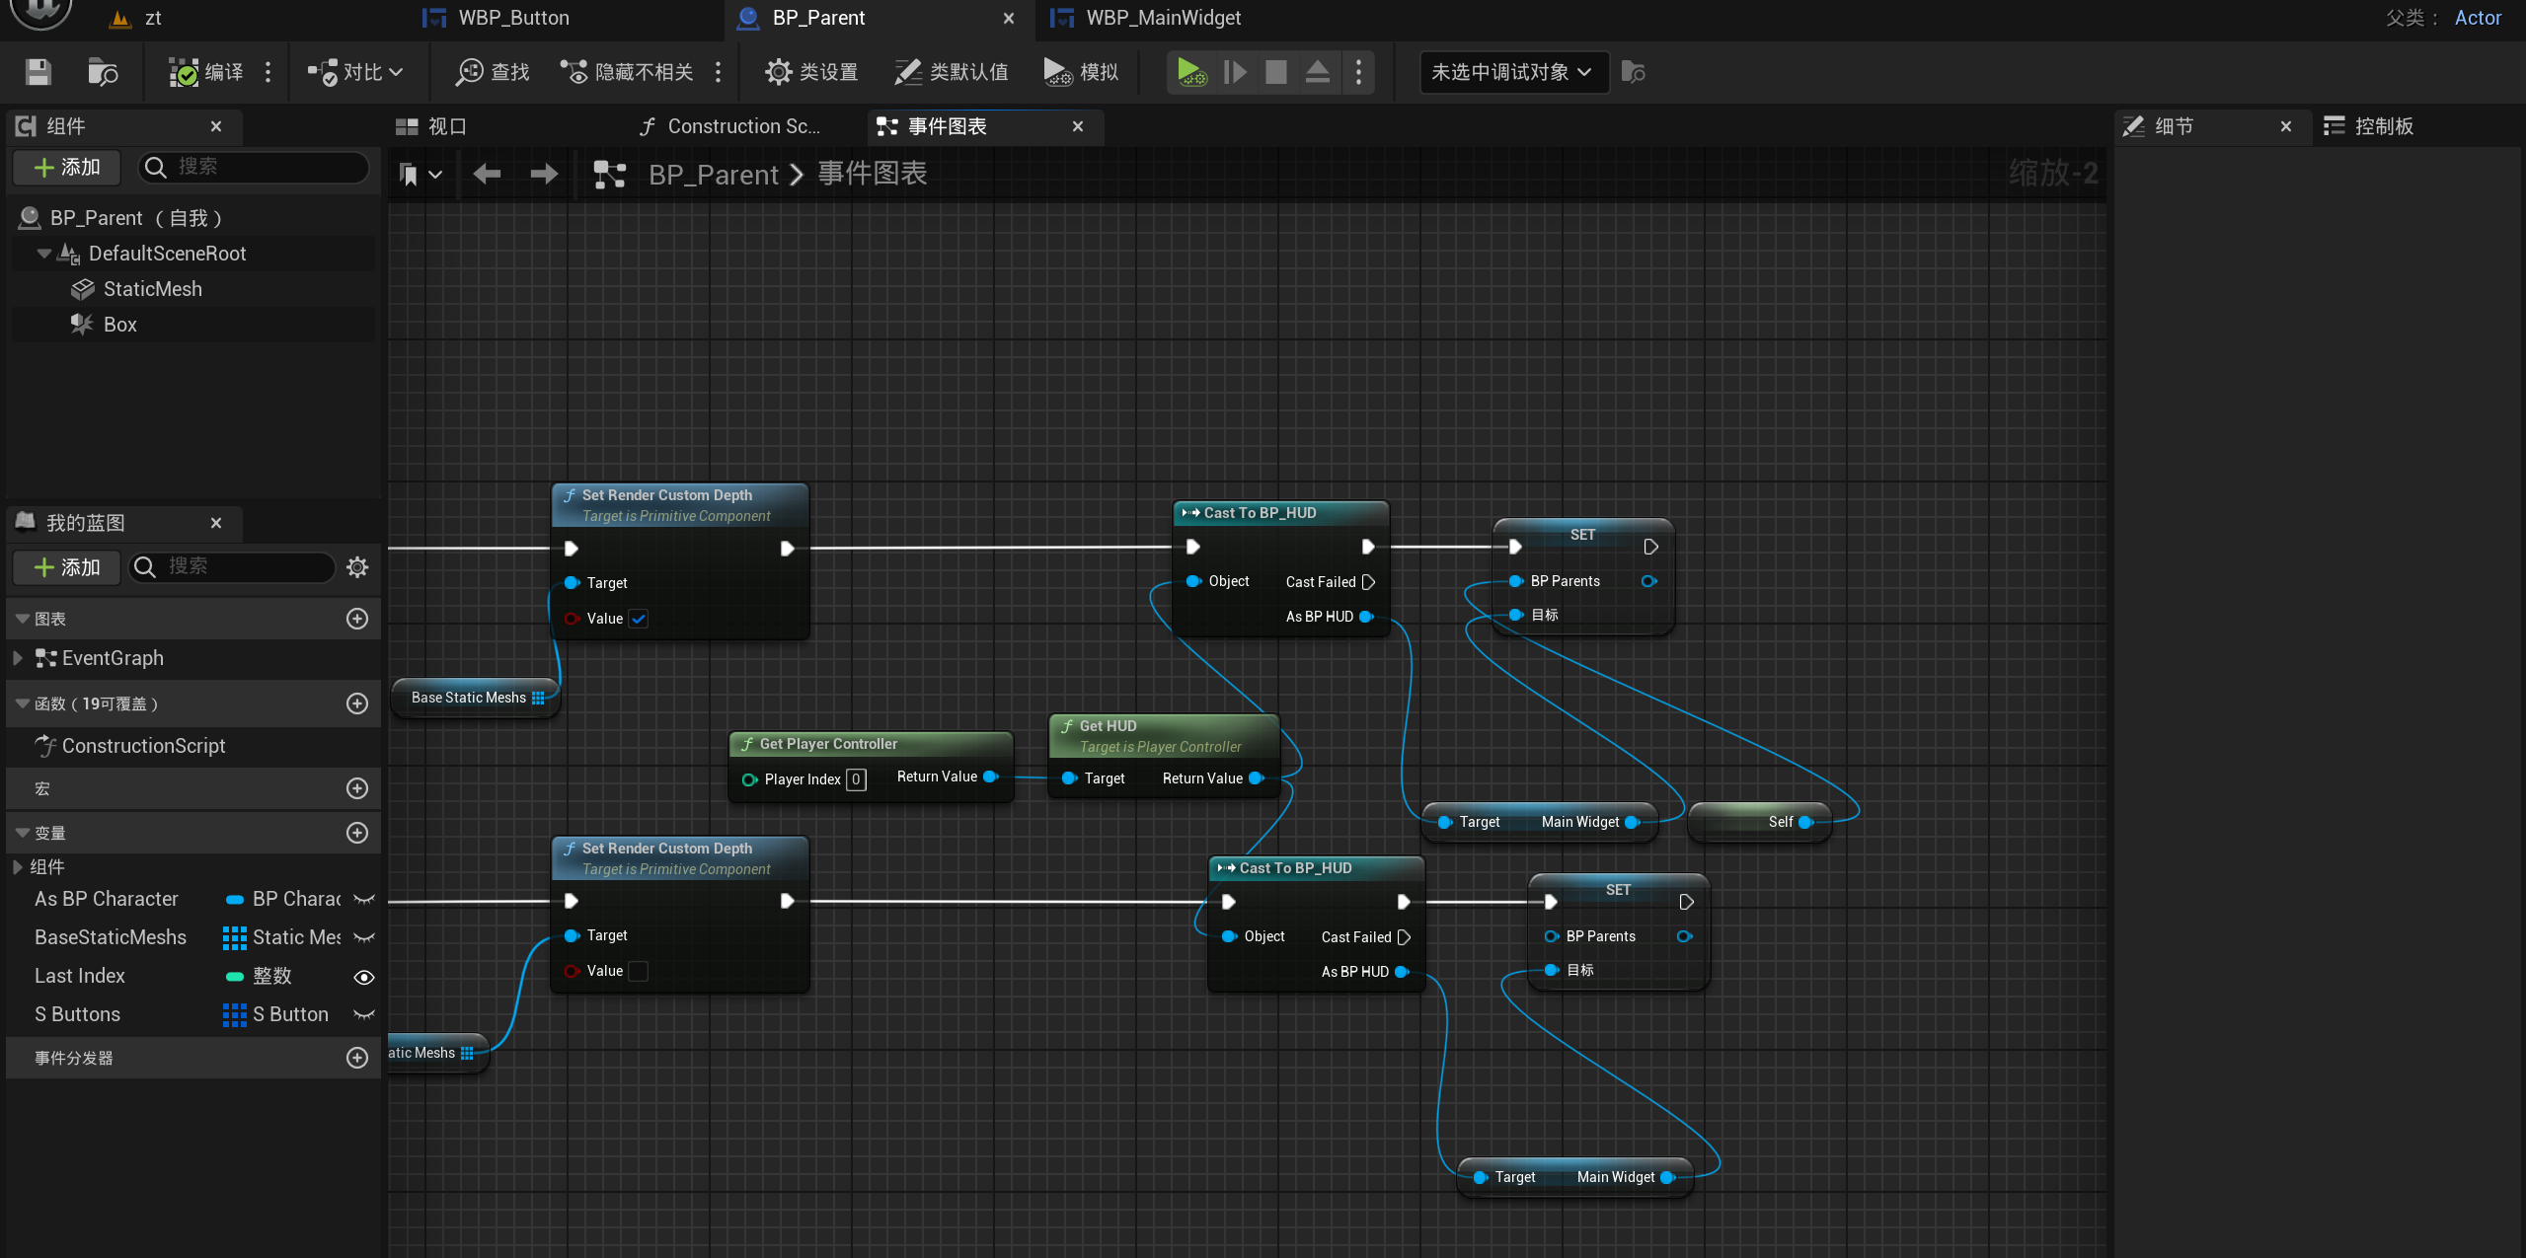Viewport: 2526px width, 1258px height.
Task: Open the Diff (对比) dropdown
Action: point(355,72)
